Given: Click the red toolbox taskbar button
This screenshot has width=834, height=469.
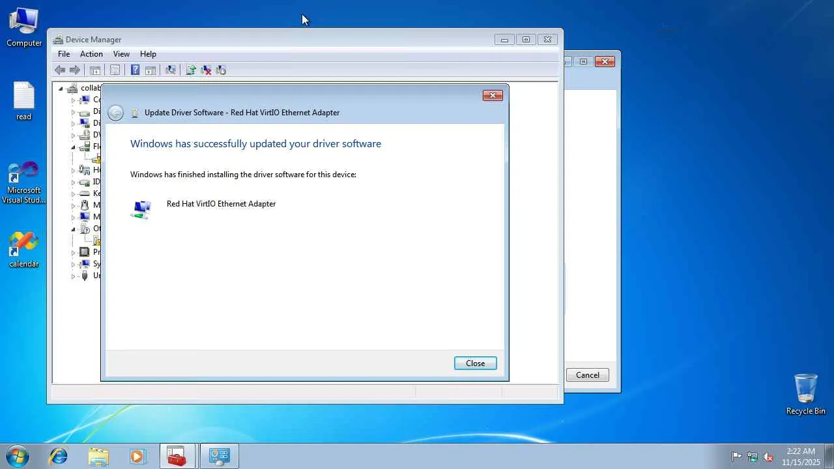Looking at the screenshot, I should coord(177,456).
